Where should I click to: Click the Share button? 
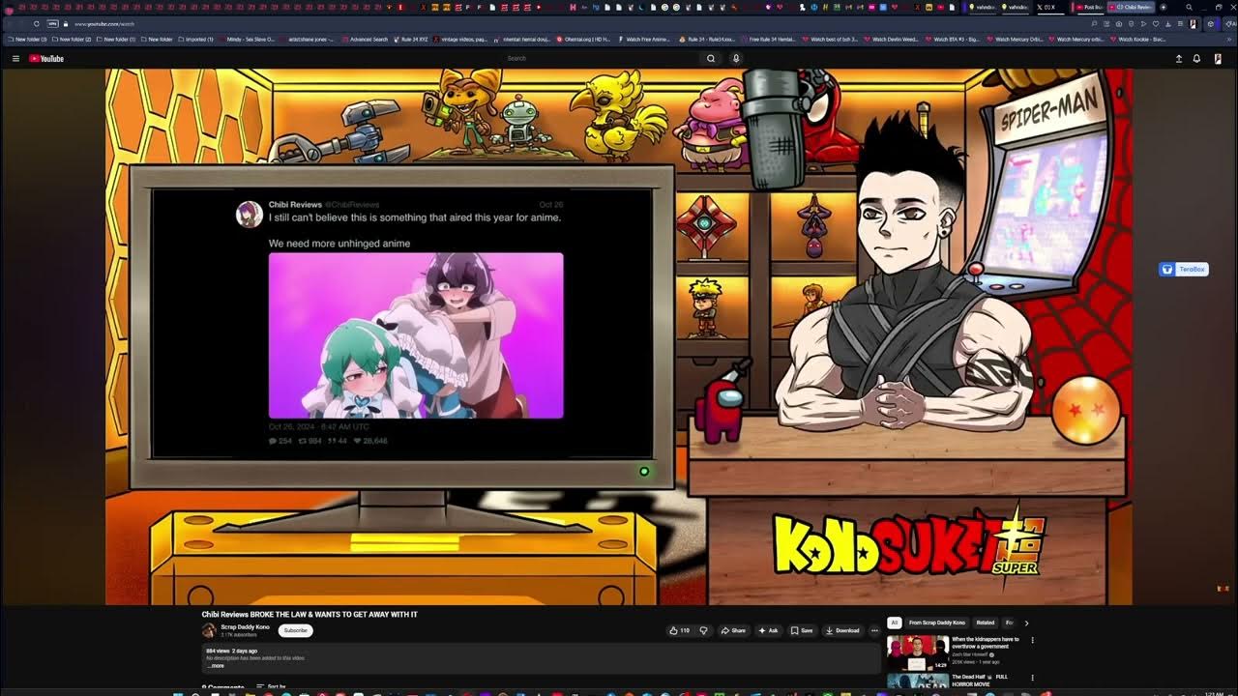coord(733,630)
